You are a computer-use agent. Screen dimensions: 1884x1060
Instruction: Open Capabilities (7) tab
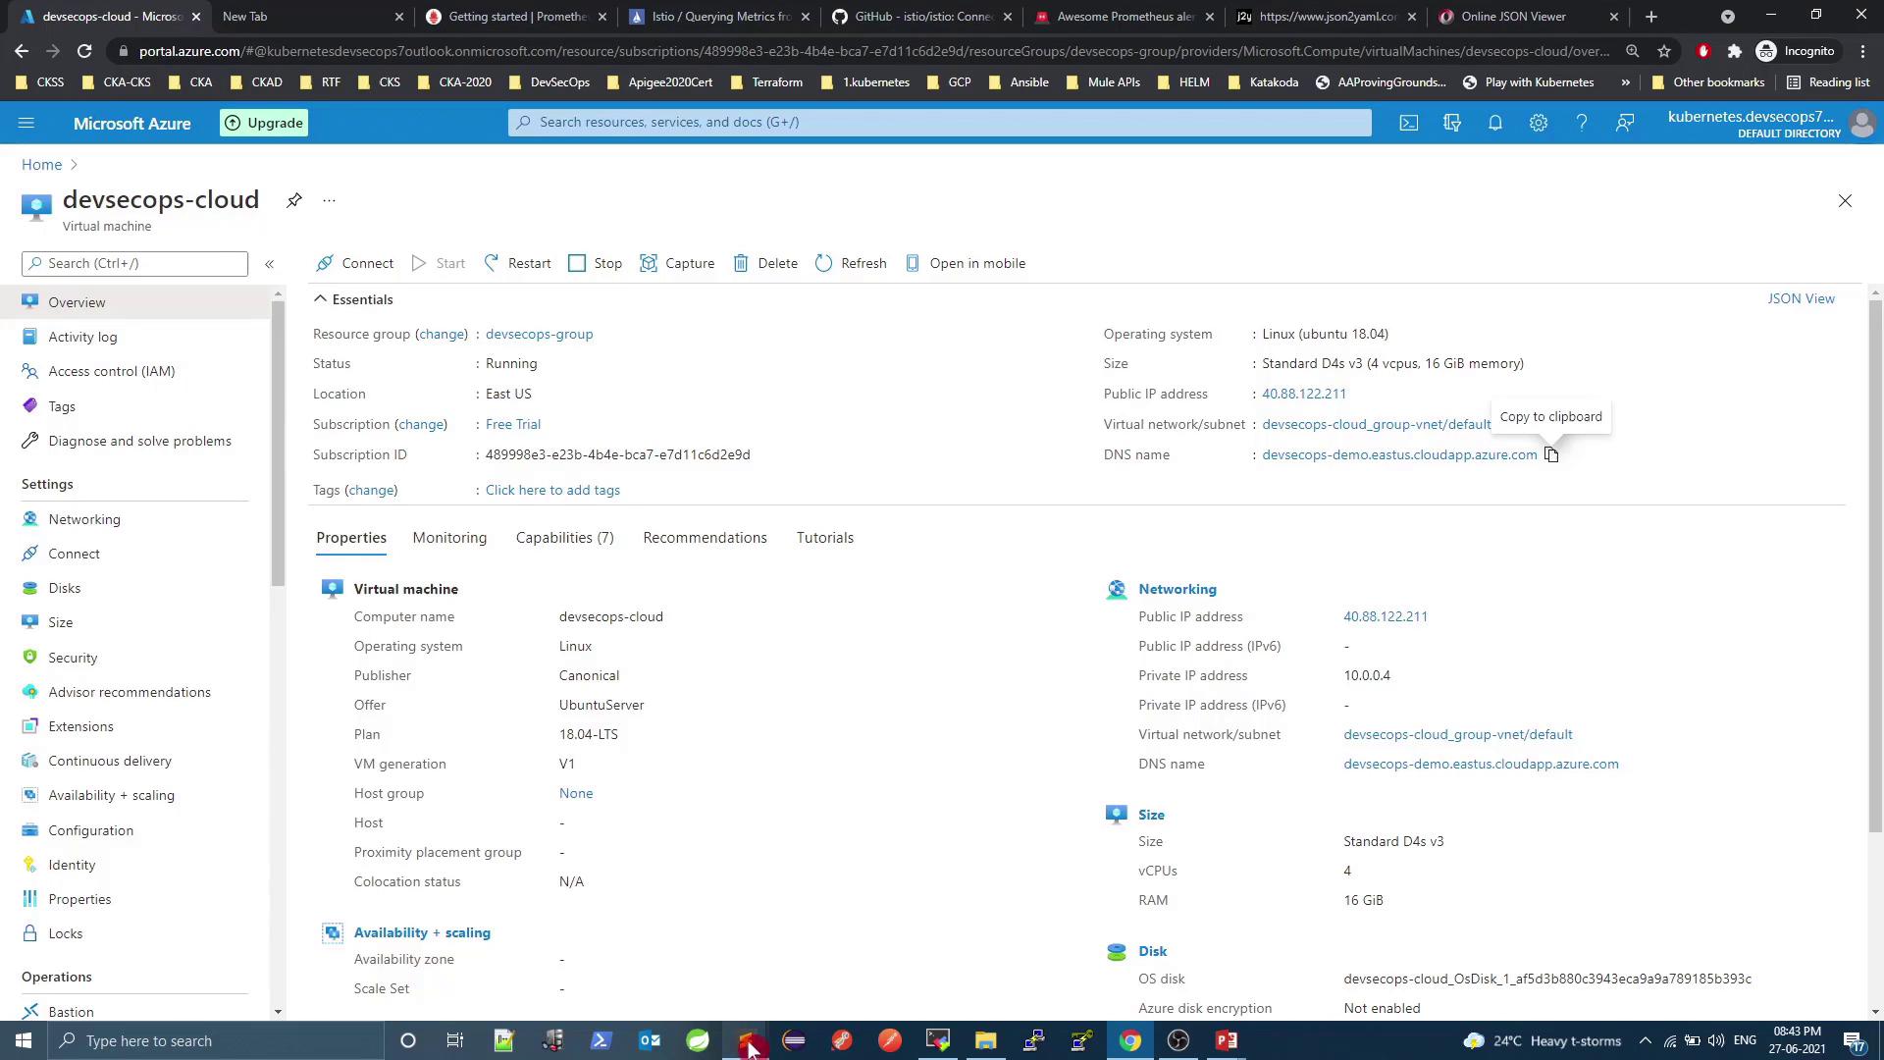(564, 538)
